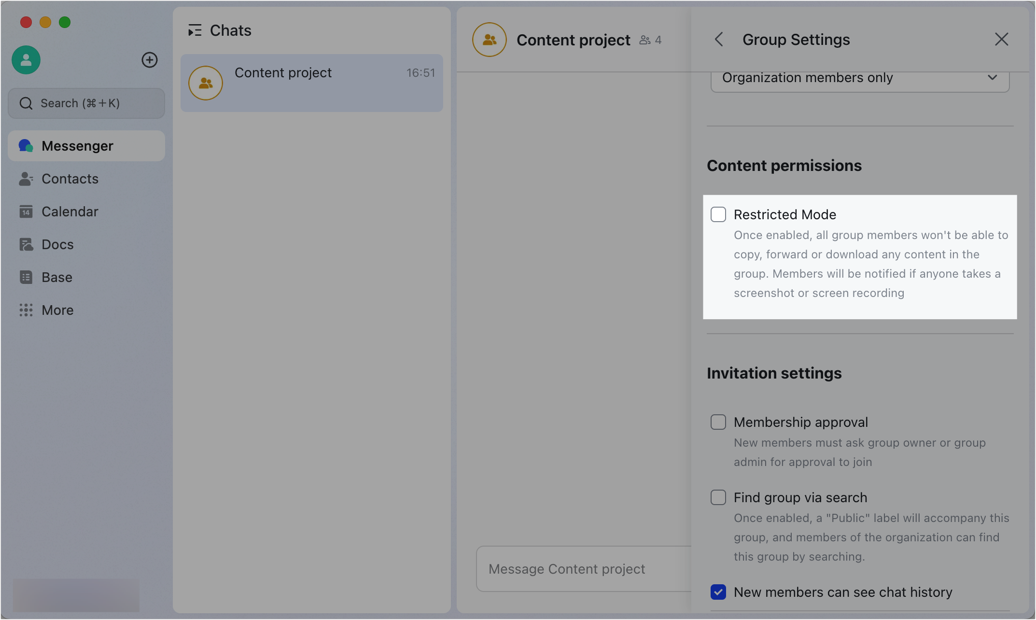Open the Contacts section
The width and height of the screenshot is (1036, 620).
pos(70,179)
